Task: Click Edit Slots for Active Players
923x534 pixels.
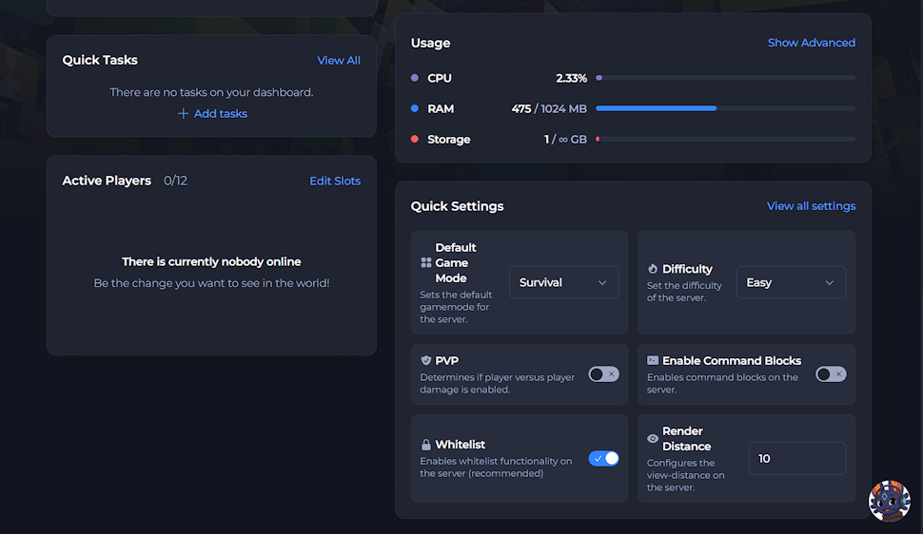Action: tap(335, 181)
